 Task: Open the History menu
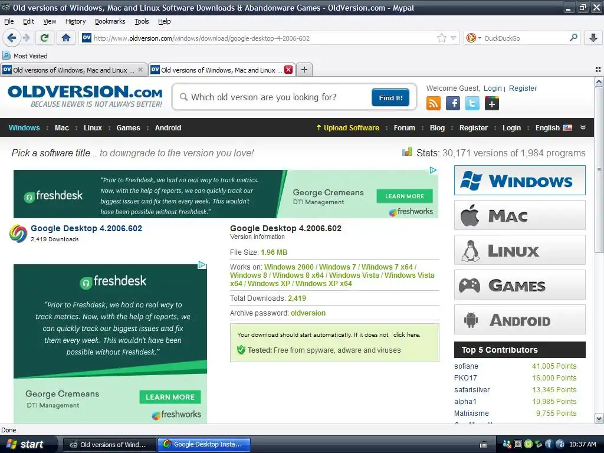[x=75, y=21]
